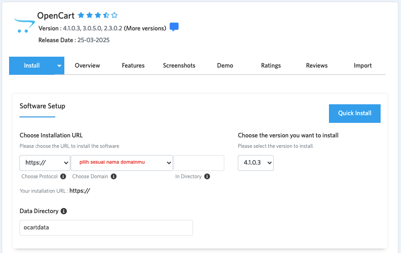Open the 4.1.0.3 version dropdown
Viewport: 401px width, 253px height.
[x=256, y=163]
